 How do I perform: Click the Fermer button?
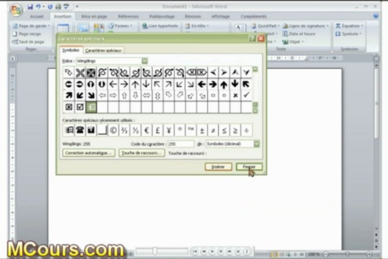click(x=249, y=167)
